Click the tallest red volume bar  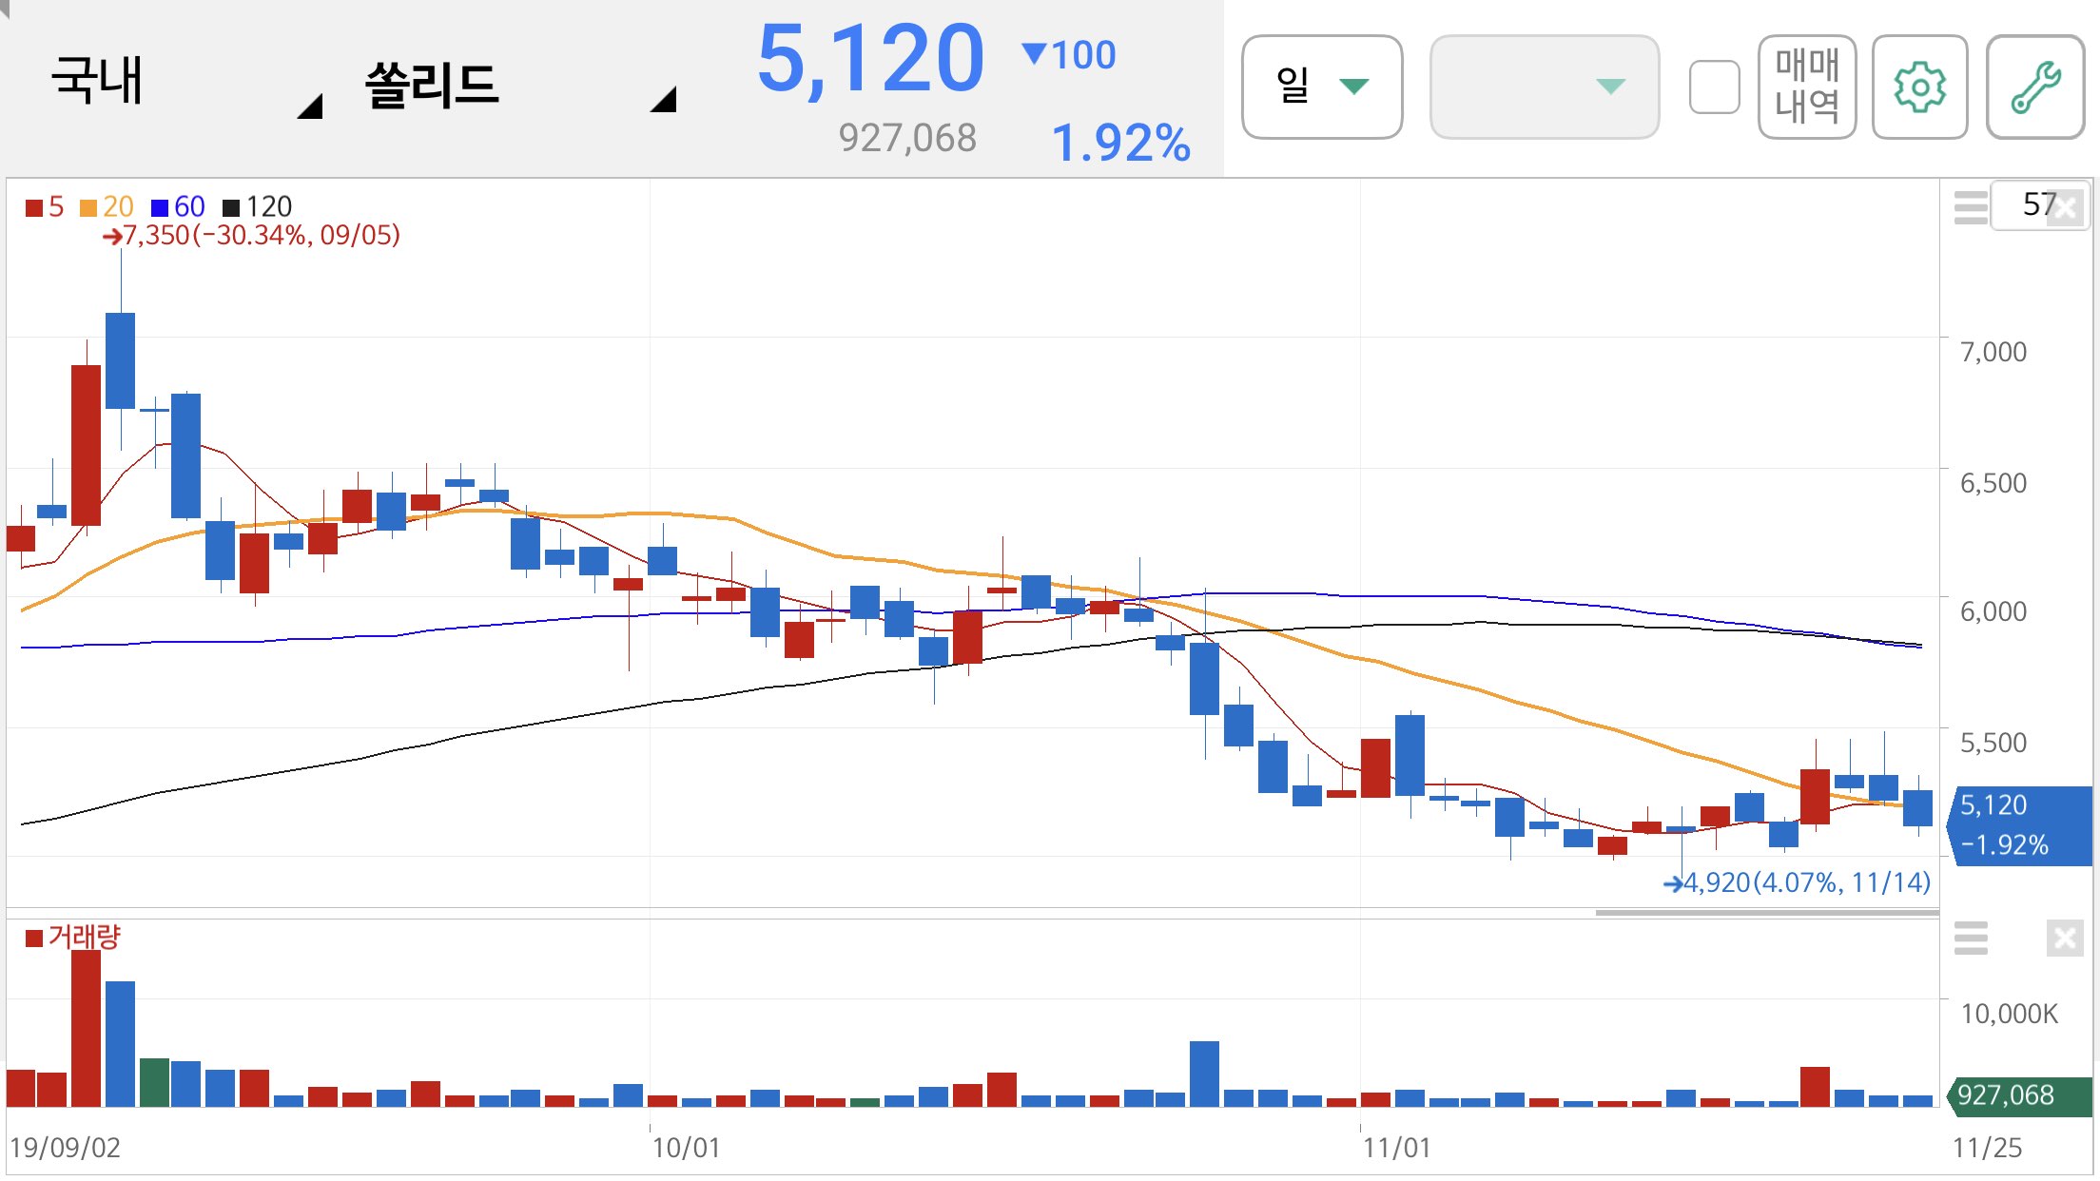click(86, 1029)
